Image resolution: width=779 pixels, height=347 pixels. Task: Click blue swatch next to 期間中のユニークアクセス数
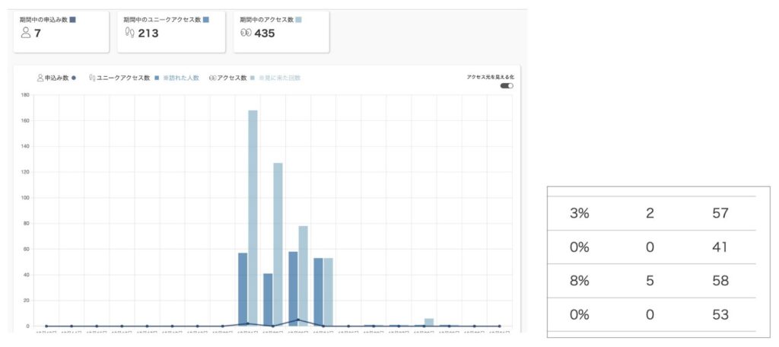tap(206, 20)
